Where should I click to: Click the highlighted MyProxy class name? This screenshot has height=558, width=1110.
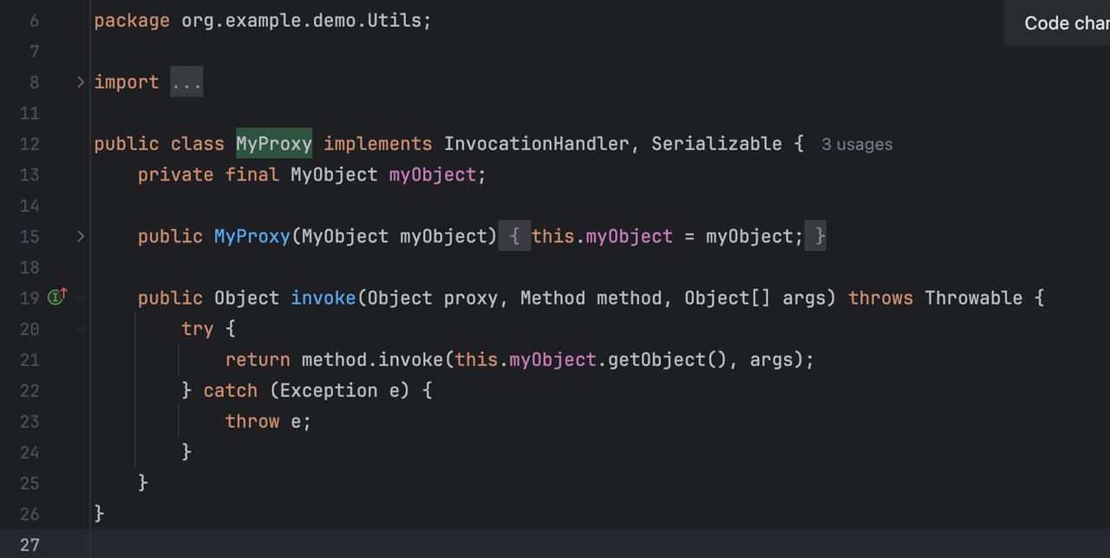(274, 144)
